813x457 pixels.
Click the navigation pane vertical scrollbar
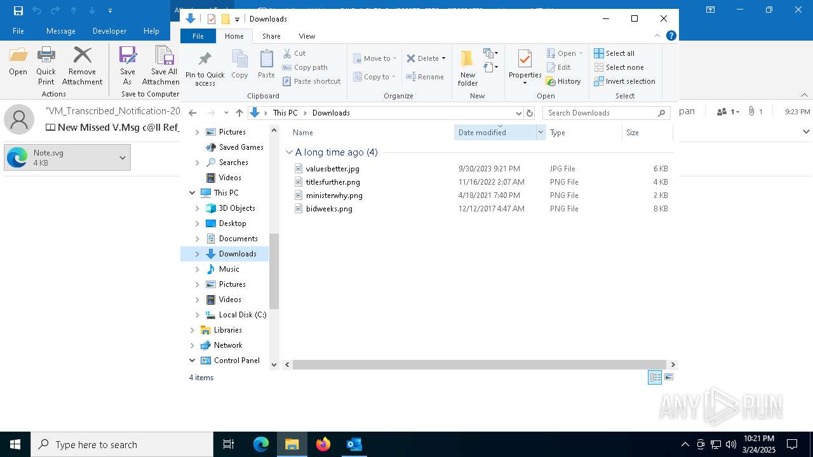(x=274, y=272)
